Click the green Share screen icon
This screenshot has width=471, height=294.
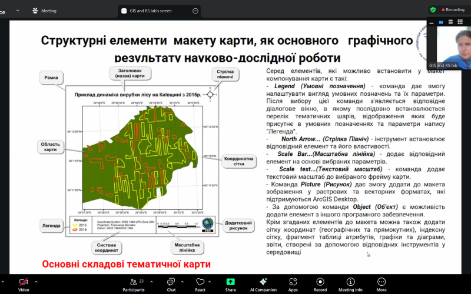tap(230, 282)
